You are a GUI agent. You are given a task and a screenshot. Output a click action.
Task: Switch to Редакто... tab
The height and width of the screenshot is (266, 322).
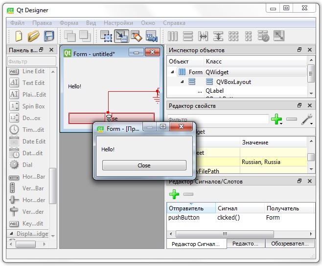coord(246,244)
